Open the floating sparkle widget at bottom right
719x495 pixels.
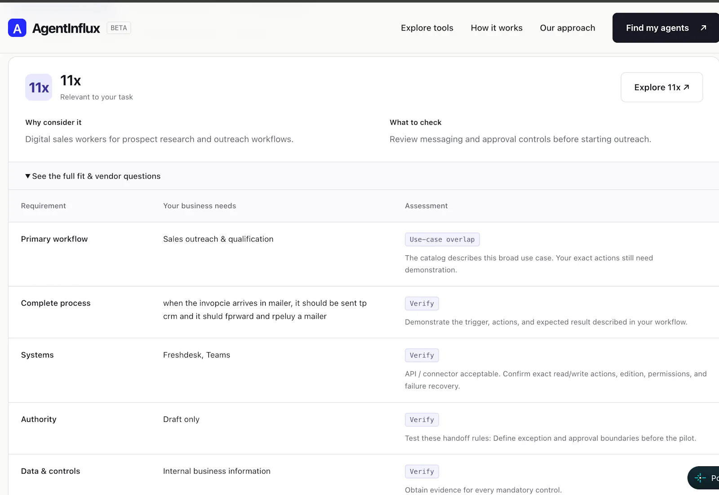click(704, 478)
